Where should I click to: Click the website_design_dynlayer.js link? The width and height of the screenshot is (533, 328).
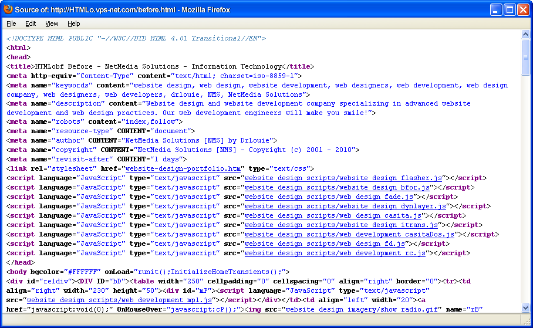pyautogui.click(x=346, y=206)
